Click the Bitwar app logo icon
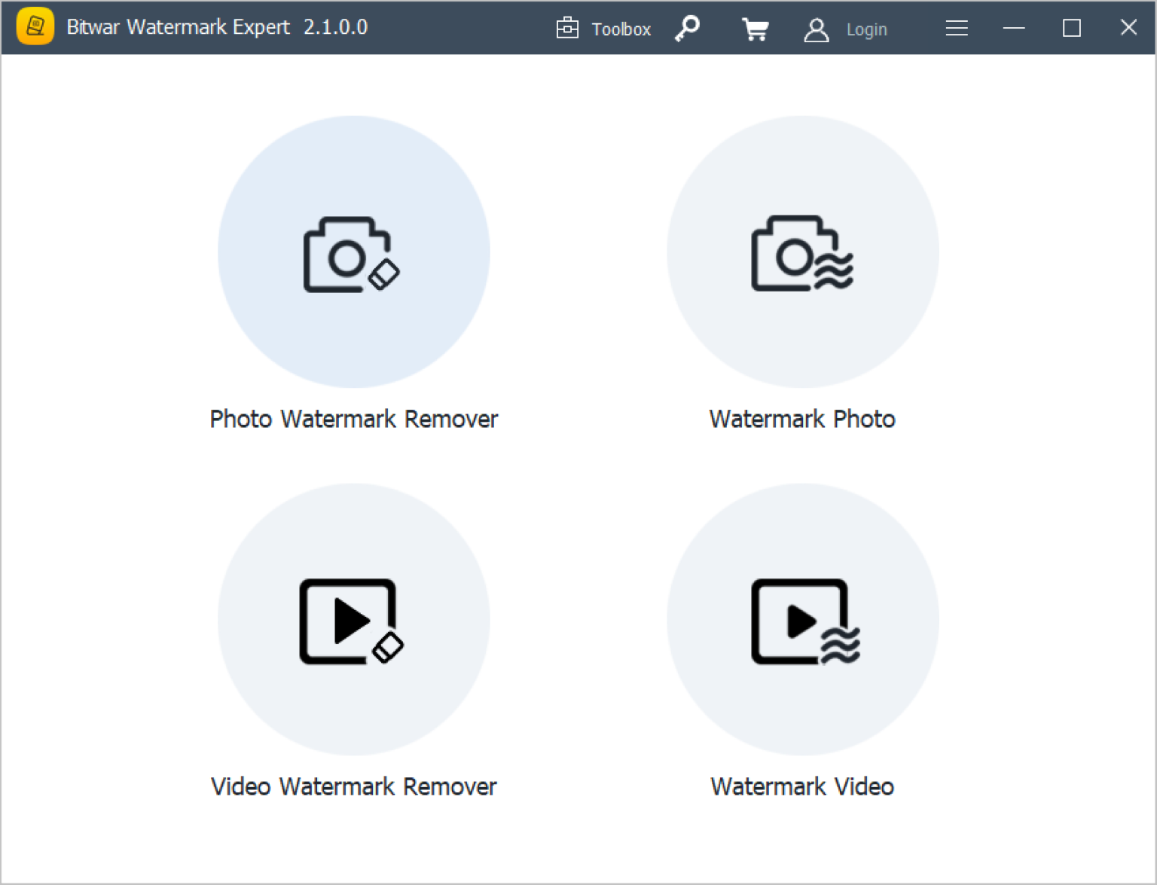 point(35,26)
